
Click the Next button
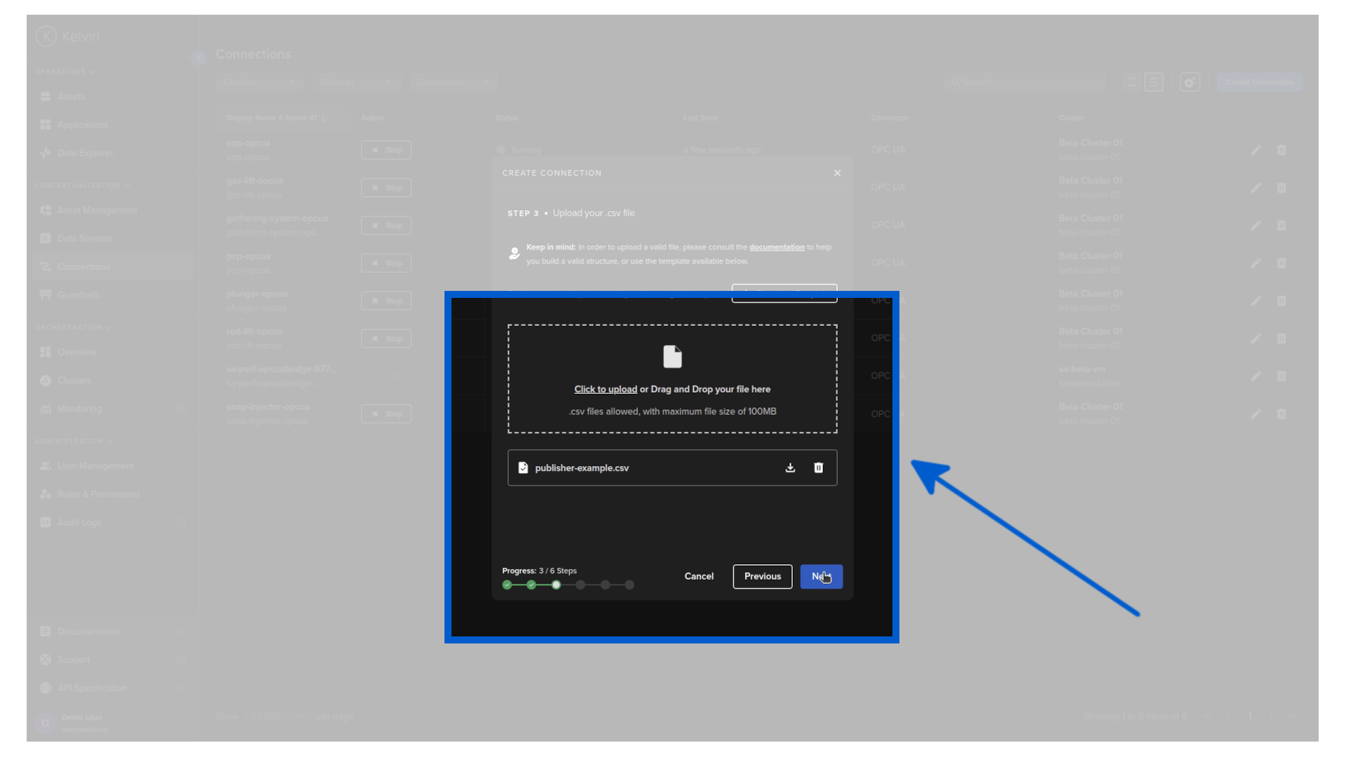pyautogui.click(x=821, y=576)
